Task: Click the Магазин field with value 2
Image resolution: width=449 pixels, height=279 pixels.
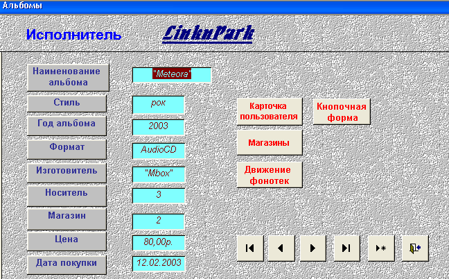Action: point(159,221)
